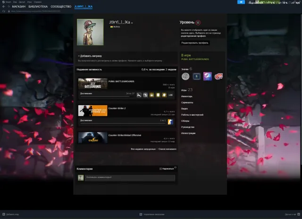Click the page vertical scrollbar
Image resolution: width=302 pixels, height=219 pixels.
pos(301,89)
